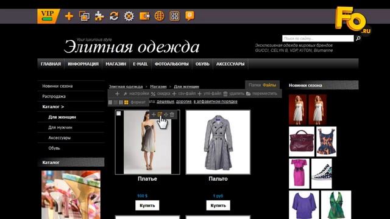
Task: Click the plus icon left of 'настройки'
Action: pyautogui.click(x=117, y=94)
